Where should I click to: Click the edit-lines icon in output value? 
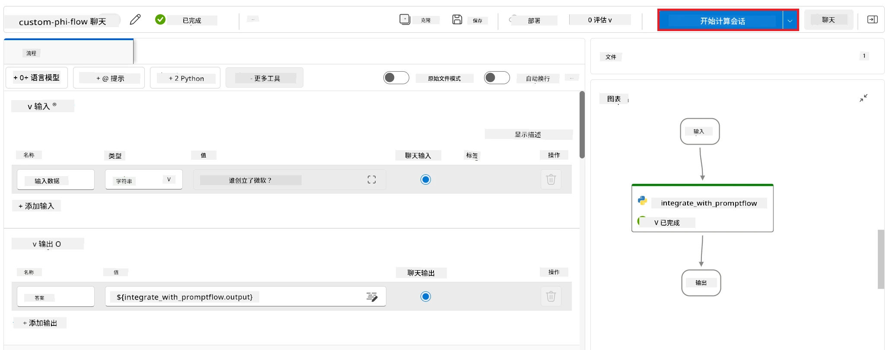click(372, 296)
